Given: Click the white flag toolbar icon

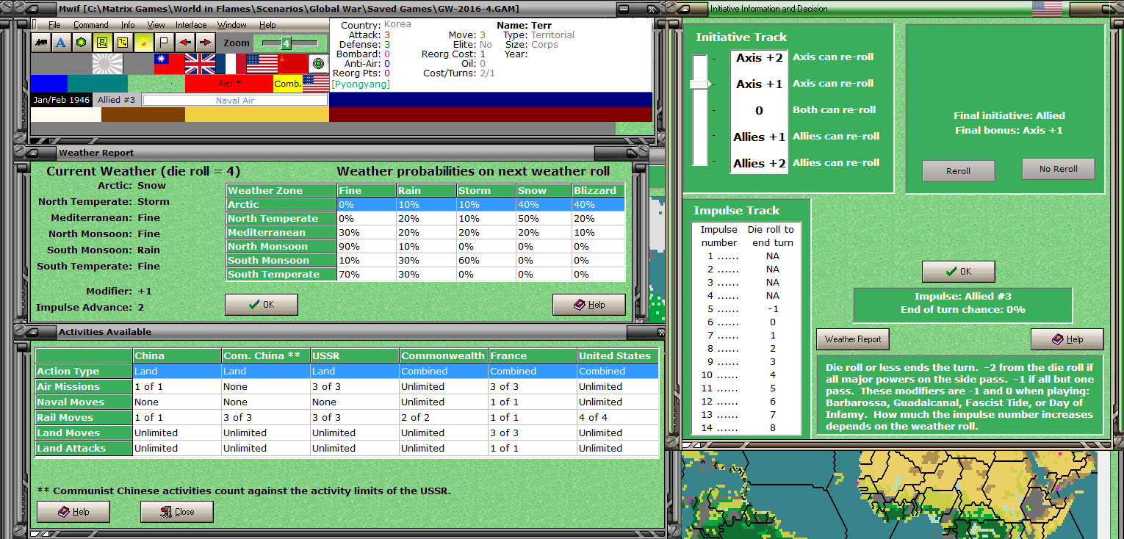Looking at the screenshot, I should (x=164, y=43).
